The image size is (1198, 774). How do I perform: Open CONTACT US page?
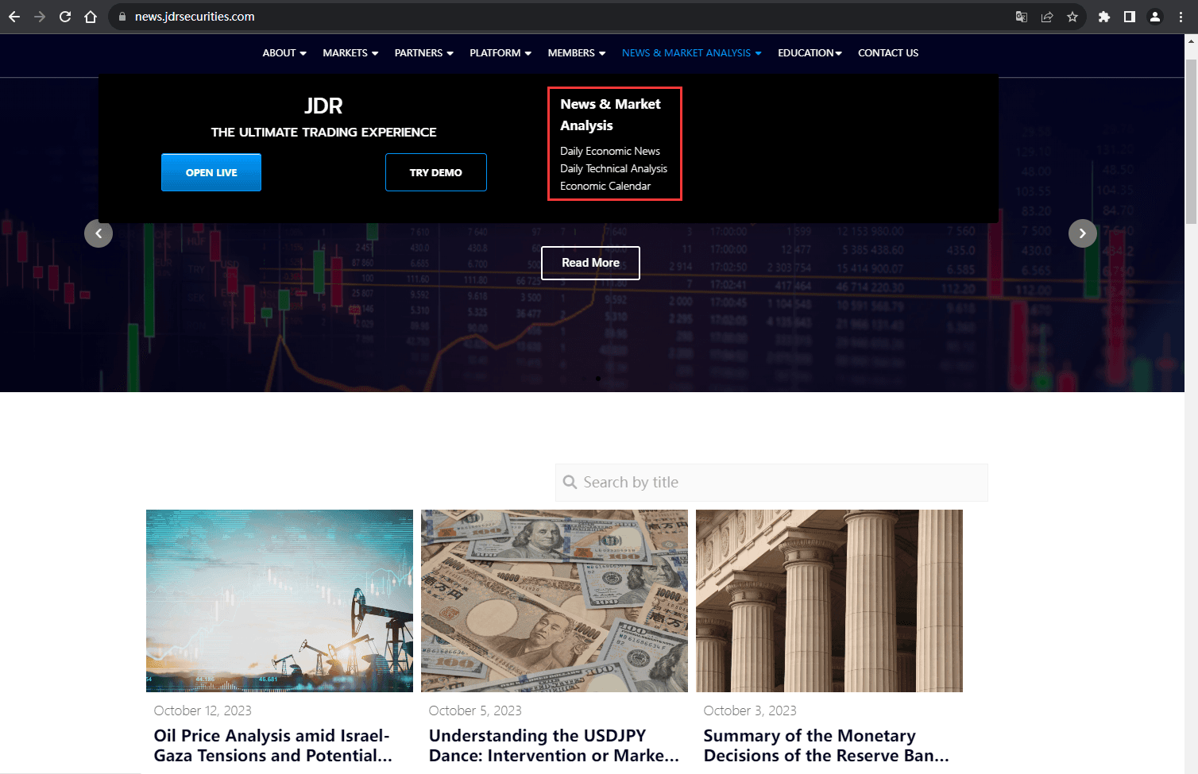(x=888, y=53)
